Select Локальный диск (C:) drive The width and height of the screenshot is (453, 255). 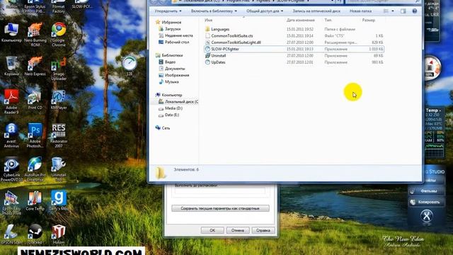(x=178, y=102)
